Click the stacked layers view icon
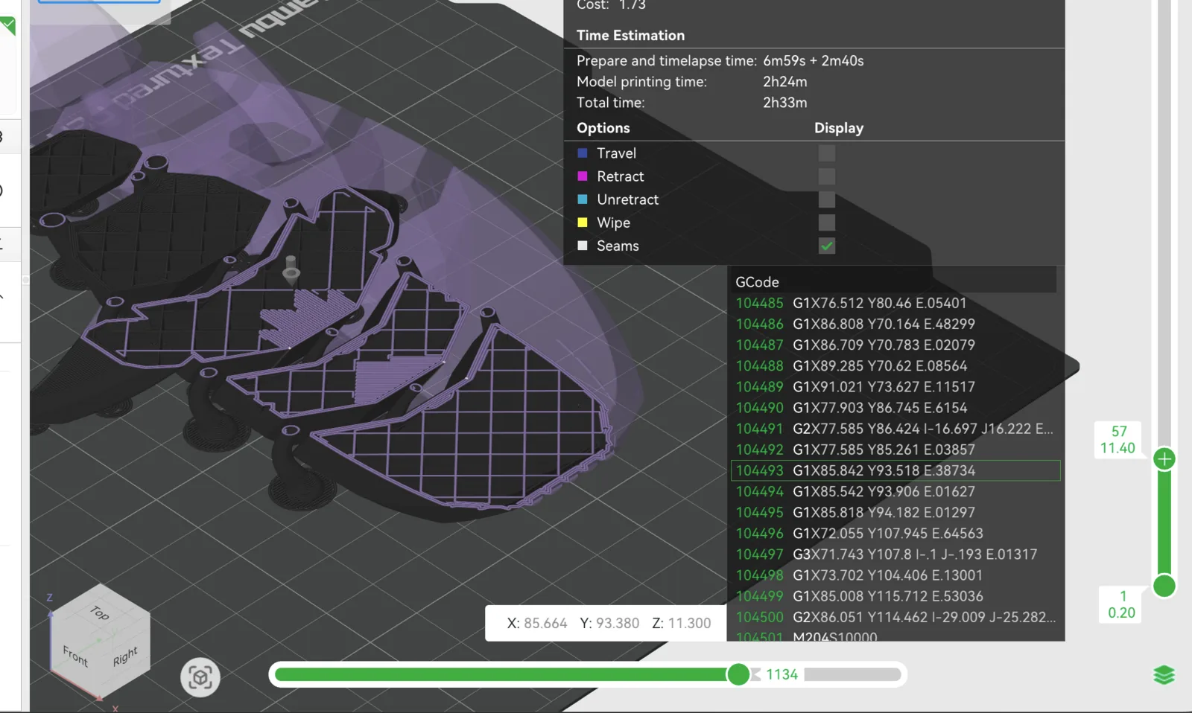 pos(1164,675)
